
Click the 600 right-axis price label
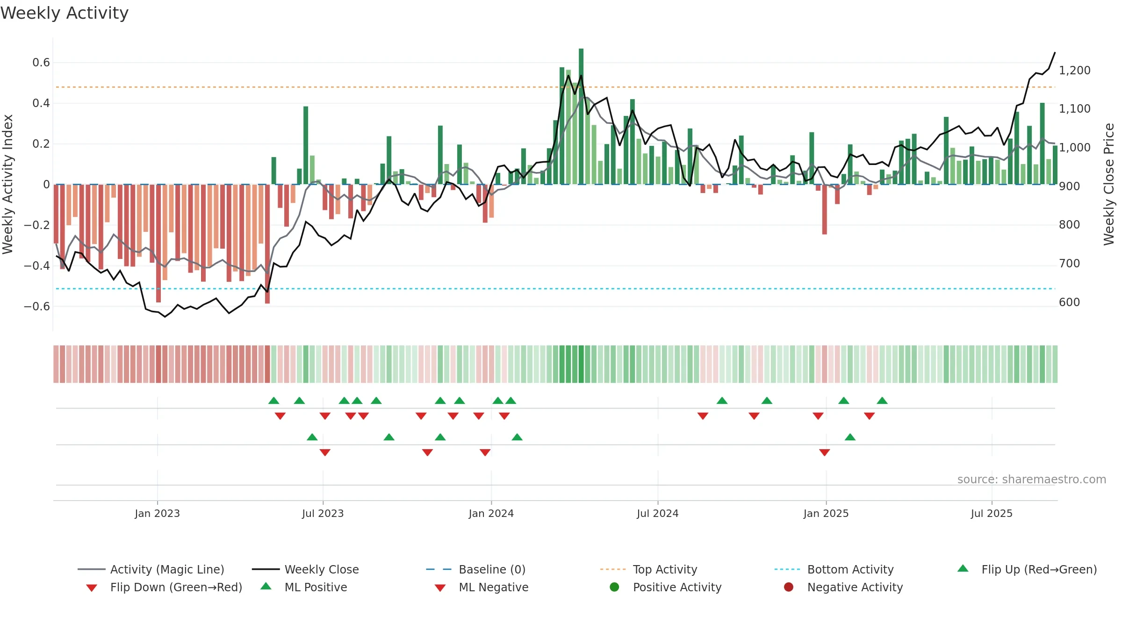point(1070,302)
